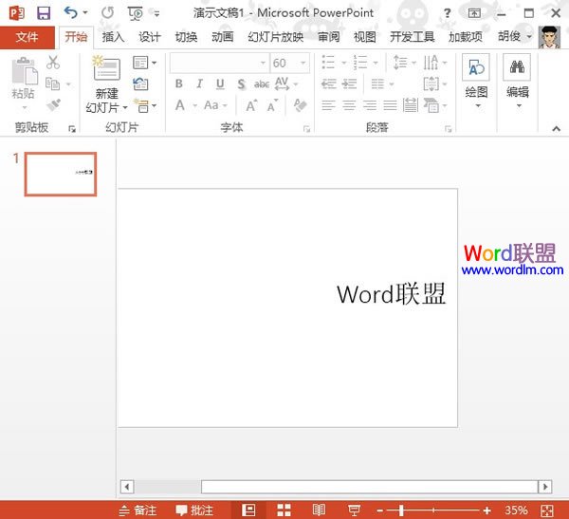Click 新建幻灯片 new slide button

106,84
